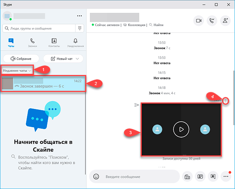Start a video call with camera icon
This screenshot has height=189, width=235.
198,20
